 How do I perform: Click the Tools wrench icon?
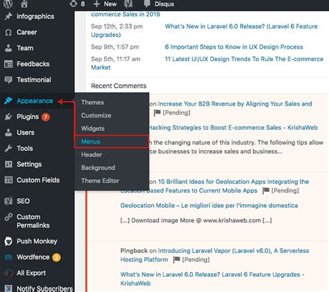pyautogui.click(x=8, y=148)
